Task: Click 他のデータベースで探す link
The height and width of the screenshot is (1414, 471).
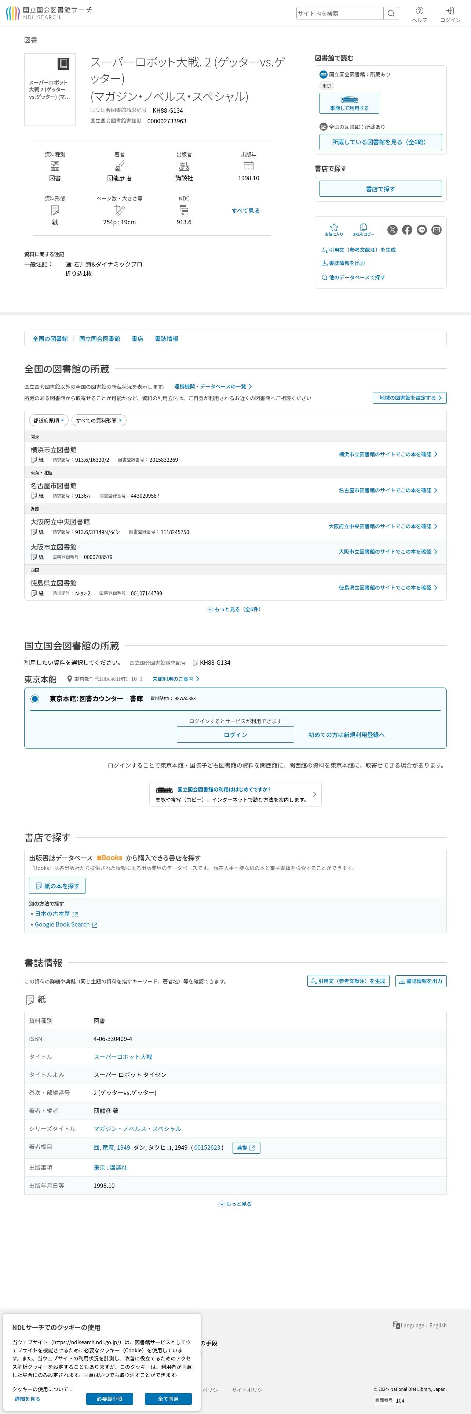Action: coord(353,277)
